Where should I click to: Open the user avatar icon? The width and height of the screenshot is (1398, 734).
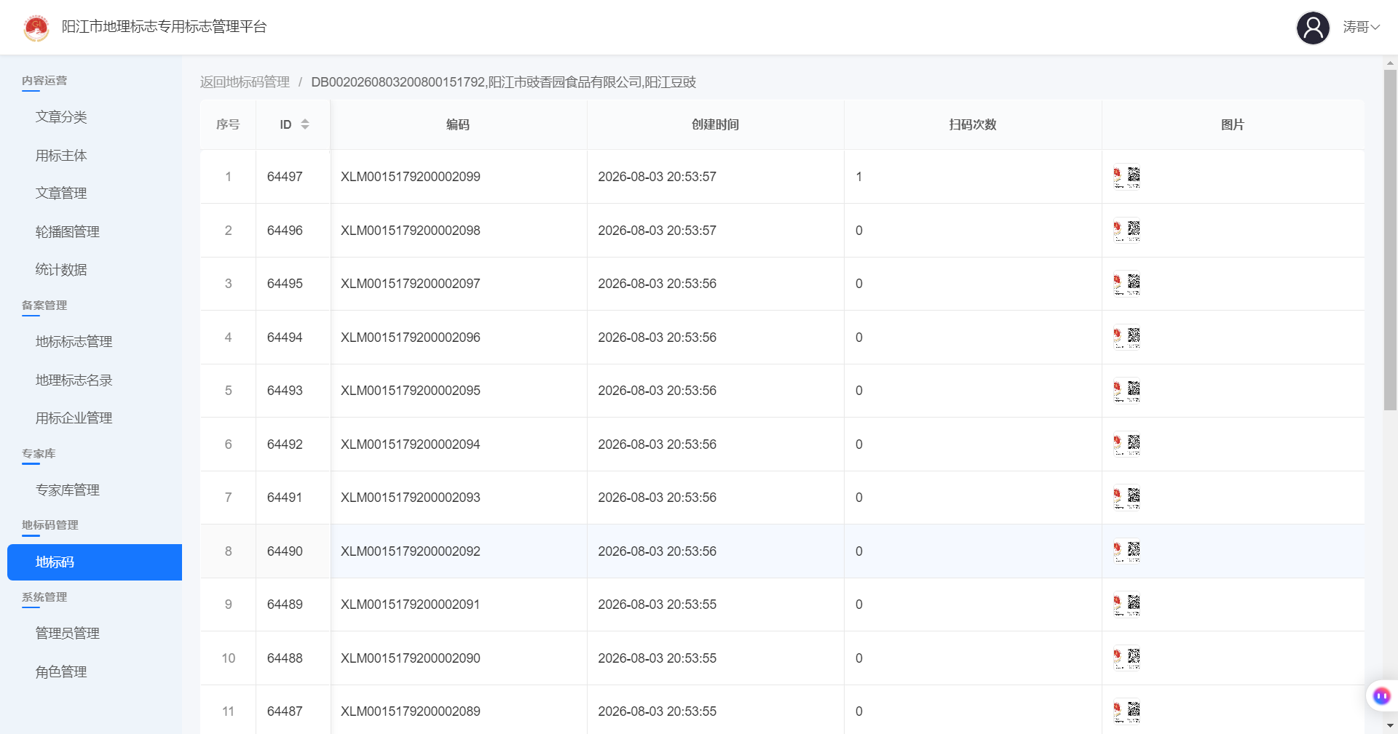tap(1313, 28)
